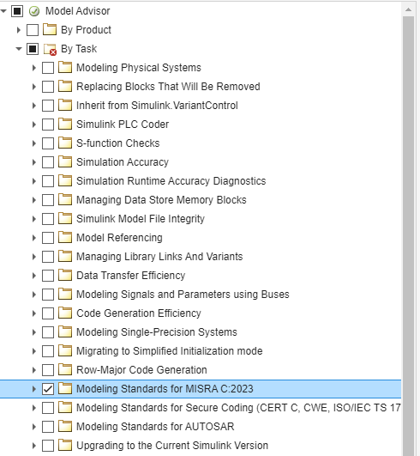Viewport: 420px width, 456px height.
Task: Click the By Task folder icon with red error
Action: click(x=50, y=49)
